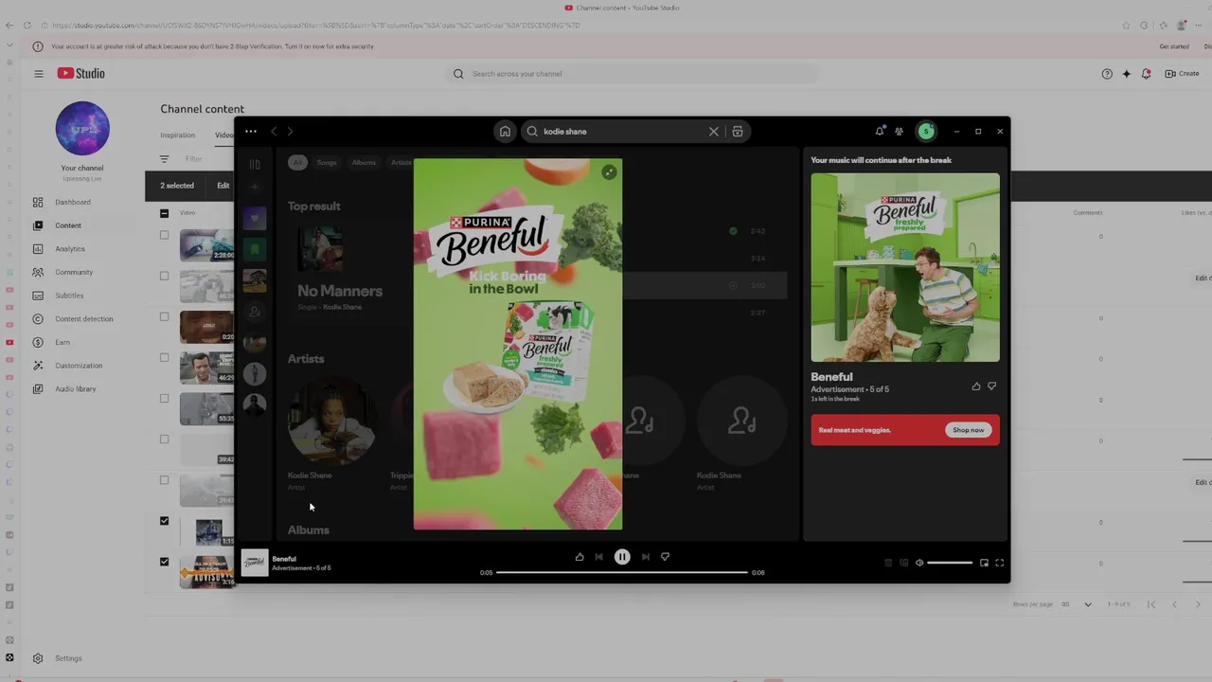Open No Manners top result
Viewport: 1212px width, 682px height.
(x=340, y=291)
